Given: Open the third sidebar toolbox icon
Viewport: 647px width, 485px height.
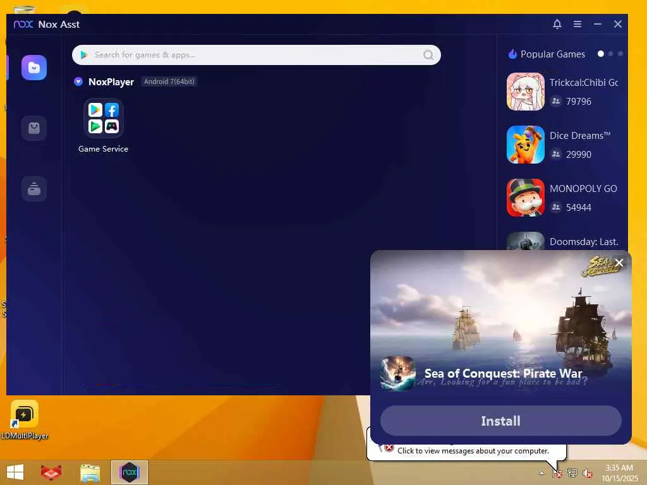Looking at the screenshot, I should click(x=34, y=189).
